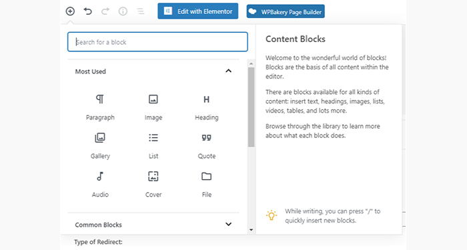Click the scrollbar up arrow
The image size is (467, 250).
point(251,63)
